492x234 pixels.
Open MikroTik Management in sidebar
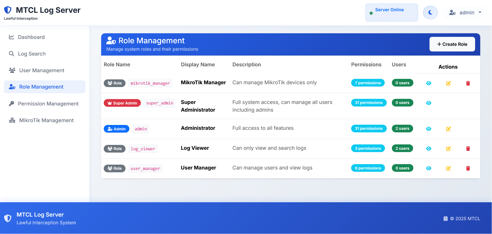46,120
